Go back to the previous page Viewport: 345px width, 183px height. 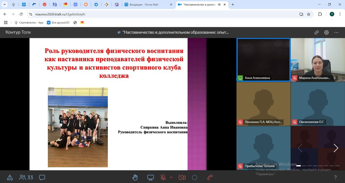click(5, 14)
